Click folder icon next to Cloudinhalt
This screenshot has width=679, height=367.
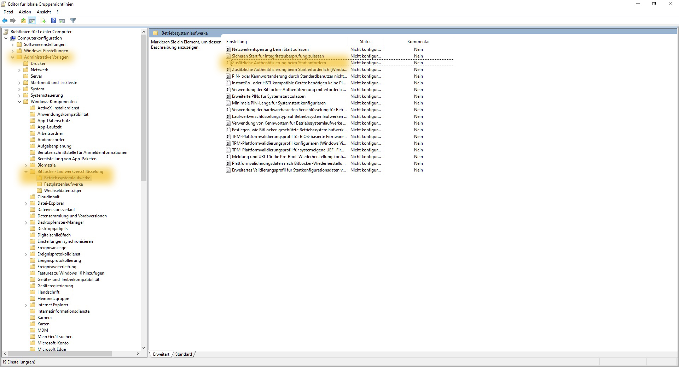(x=33, y=197)
